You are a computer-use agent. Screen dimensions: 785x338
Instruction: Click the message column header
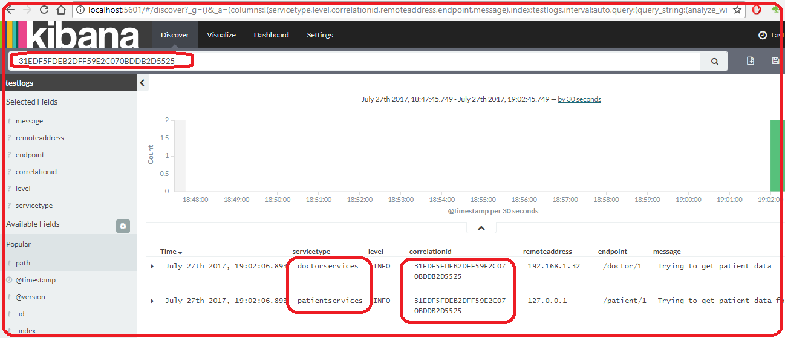(x=666, y=252)
